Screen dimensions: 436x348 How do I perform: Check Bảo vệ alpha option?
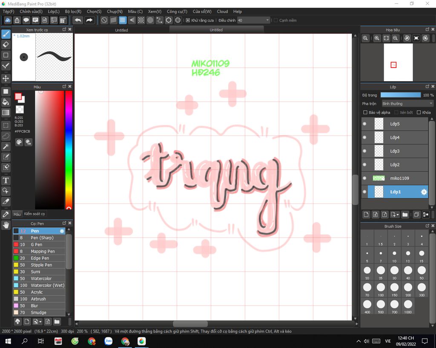[365, 113]
